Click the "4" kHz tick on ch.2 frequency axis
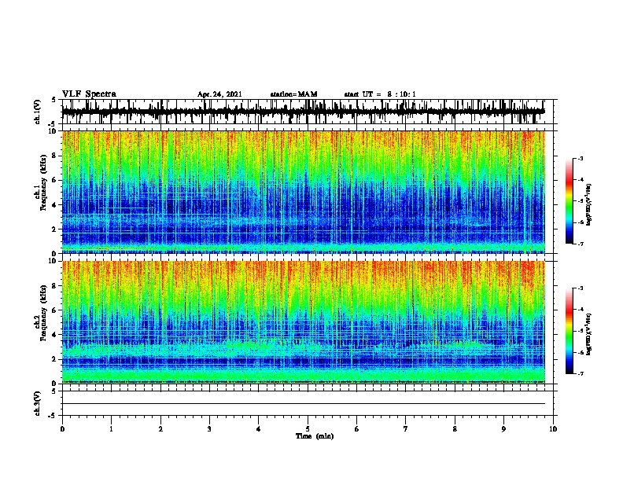Viewport: 623px width, 481px height. (x=55, y=335)
